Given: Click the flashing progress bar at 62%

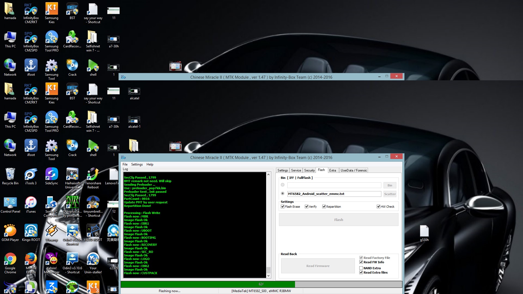Looking at the screenshot, I should pyautogui.click(x=261, y=284).
